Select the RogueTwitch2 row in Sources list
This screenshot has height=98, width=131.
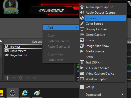pyautogui.click(x=23, y=55)
